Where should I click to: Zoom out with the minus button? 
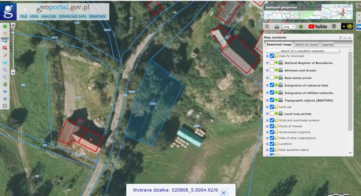coord(13,72)
